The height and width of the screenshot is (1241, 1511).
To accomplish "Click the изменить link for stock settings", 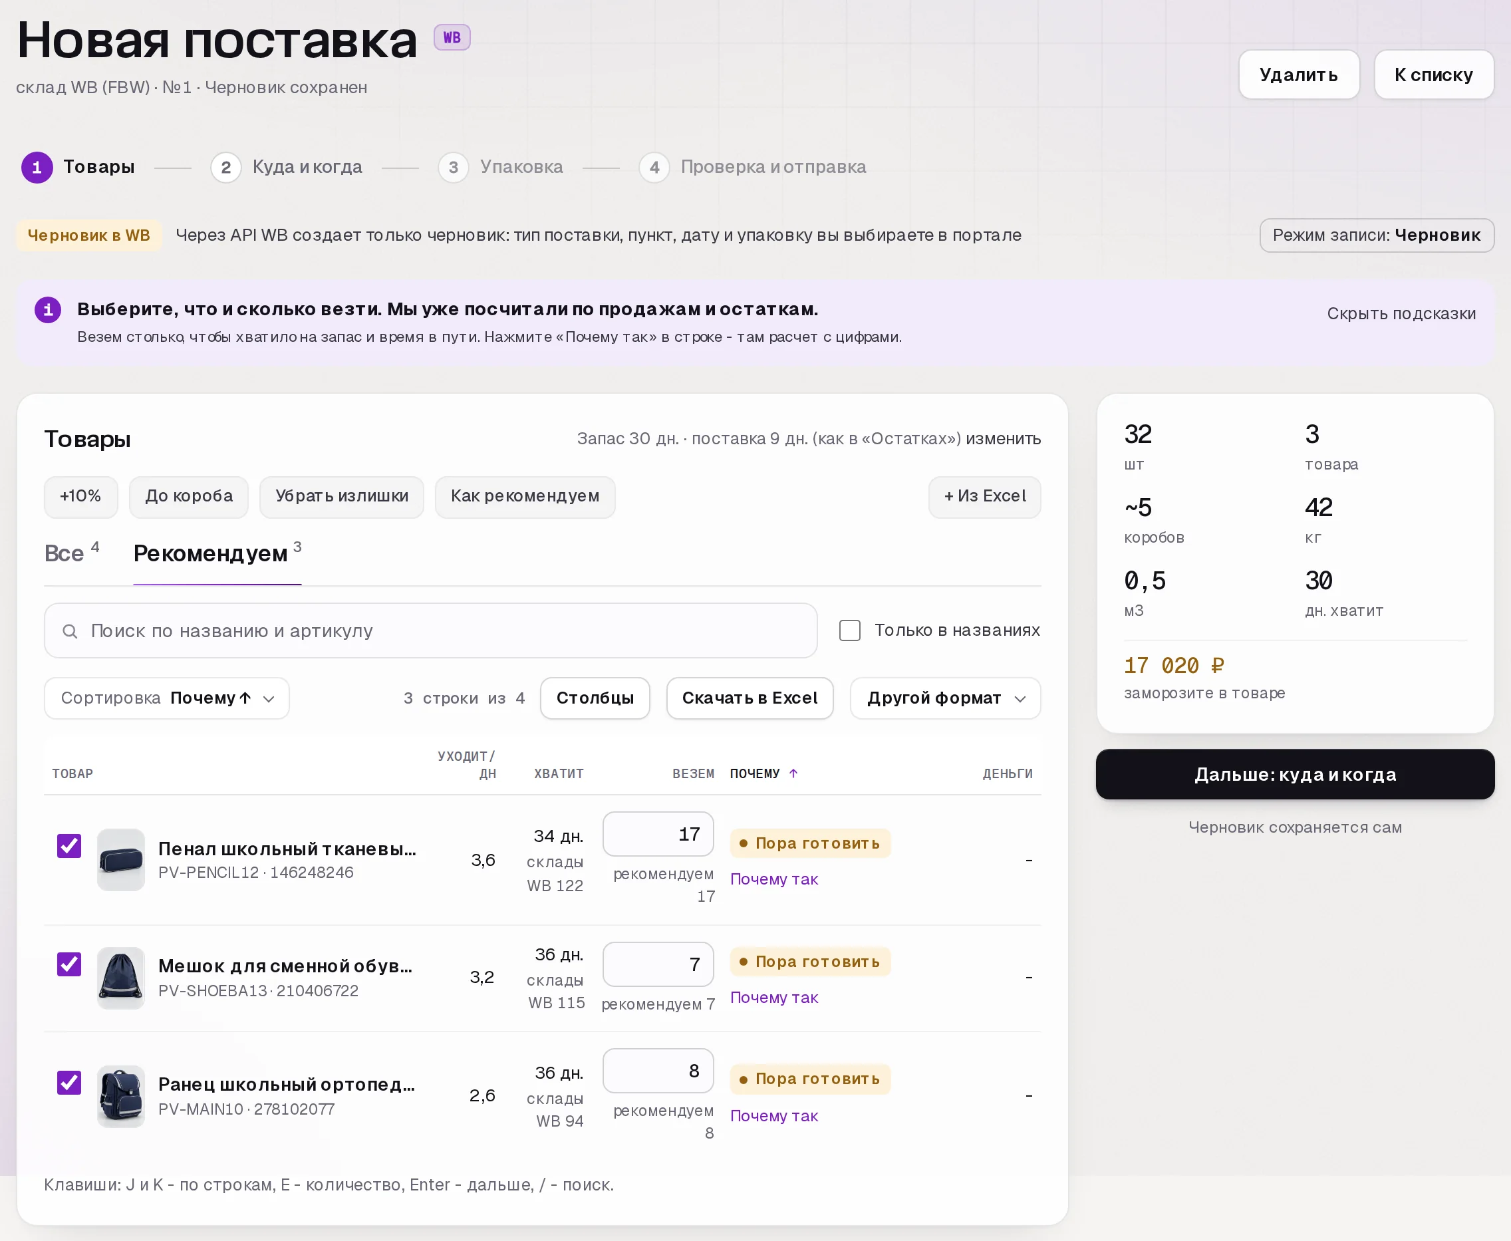I will [1003, 439].
